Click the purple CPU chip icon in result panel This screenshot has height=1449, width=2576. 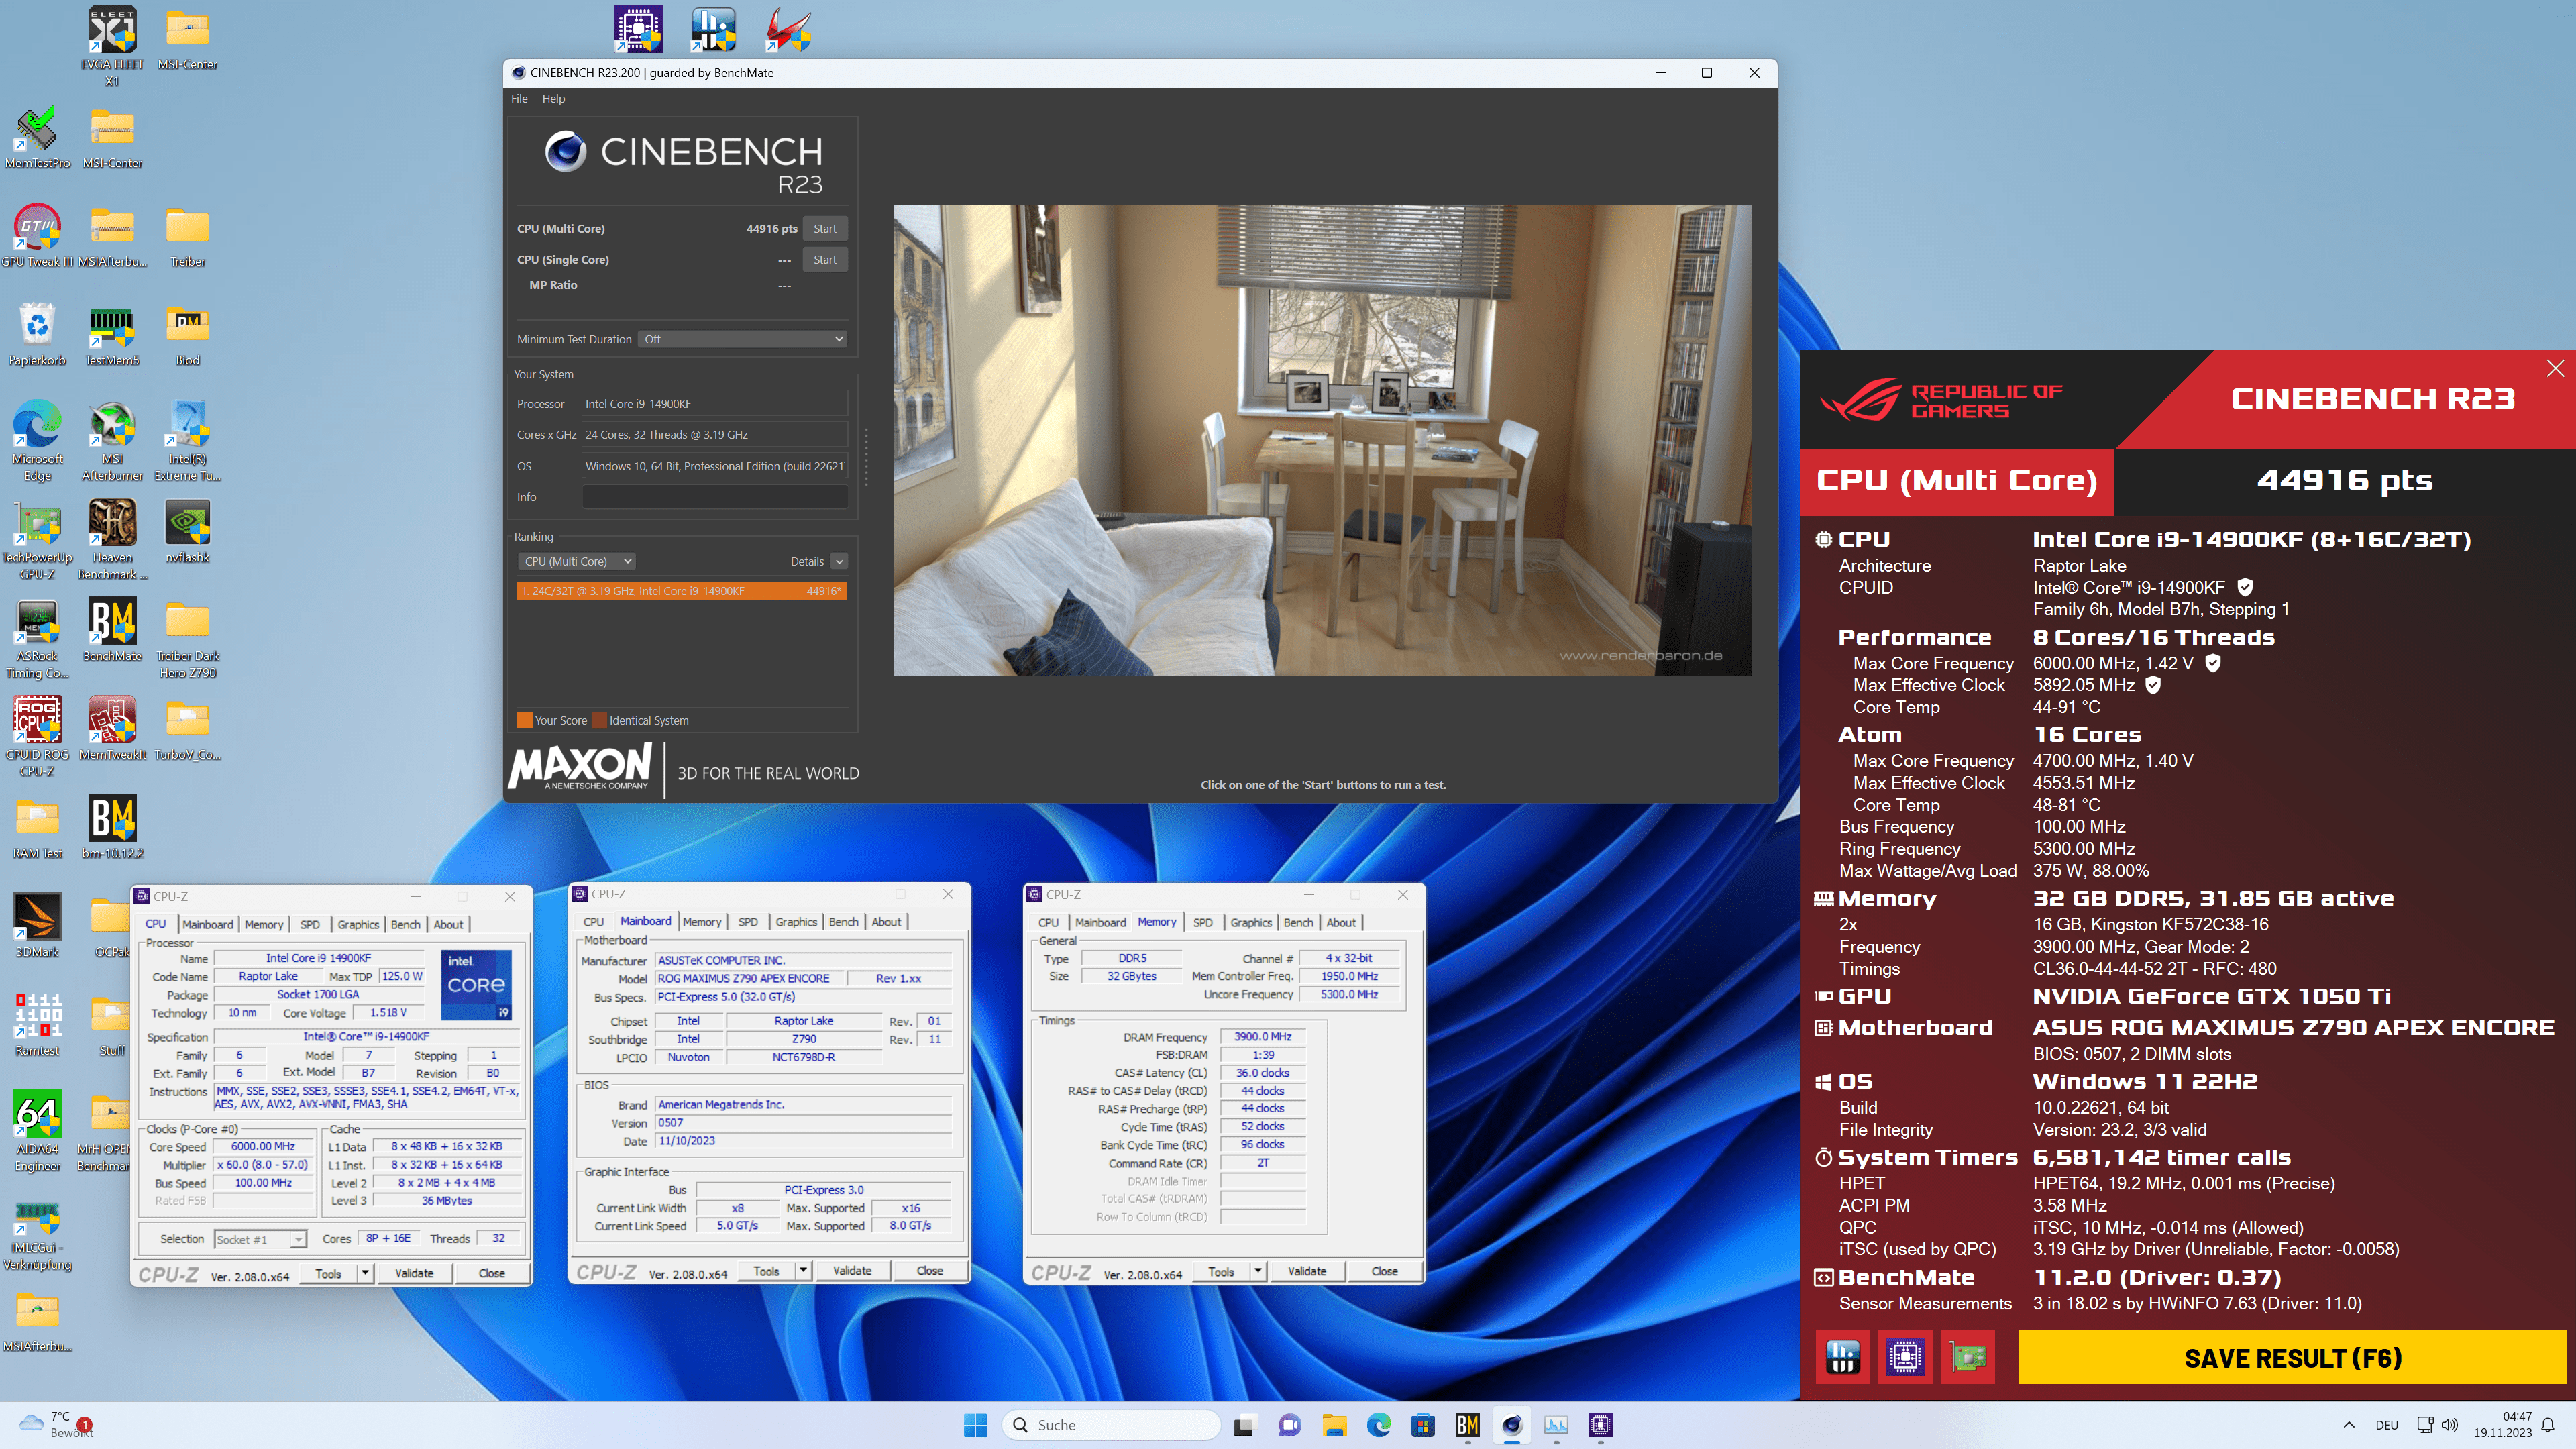[x=1905, y=1357]
